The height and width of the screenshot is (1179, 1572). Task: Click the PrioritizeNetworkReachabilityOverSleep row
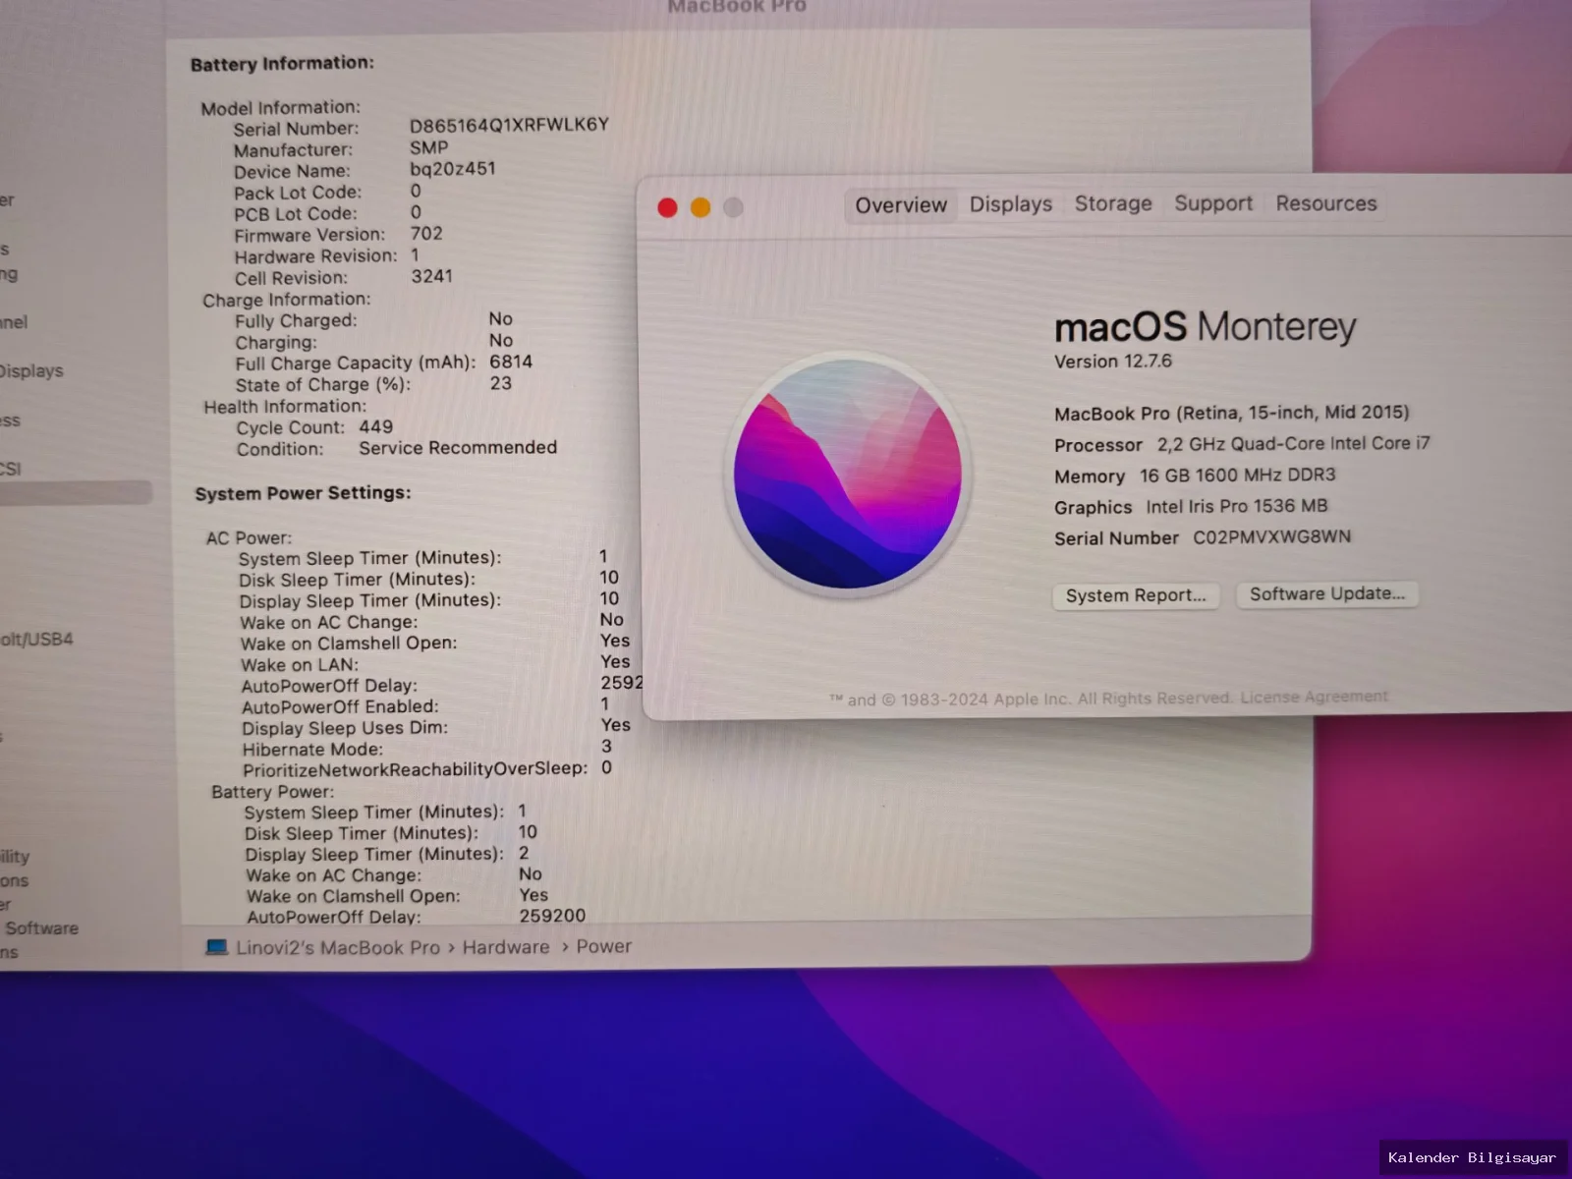(x=427, y=768)
